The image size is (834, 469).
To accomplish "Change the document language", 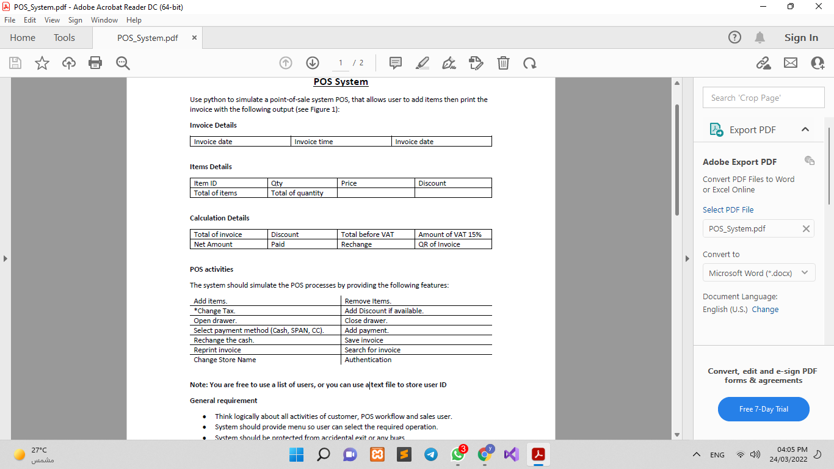I will pos(765,309).
